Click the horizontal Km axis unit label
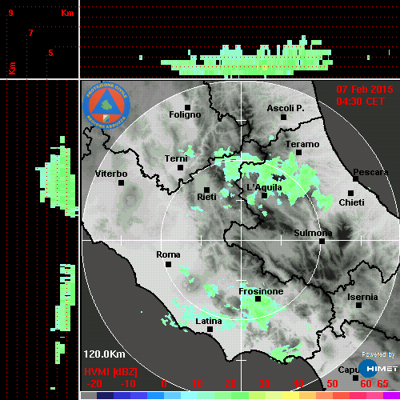 pos(67,13)
